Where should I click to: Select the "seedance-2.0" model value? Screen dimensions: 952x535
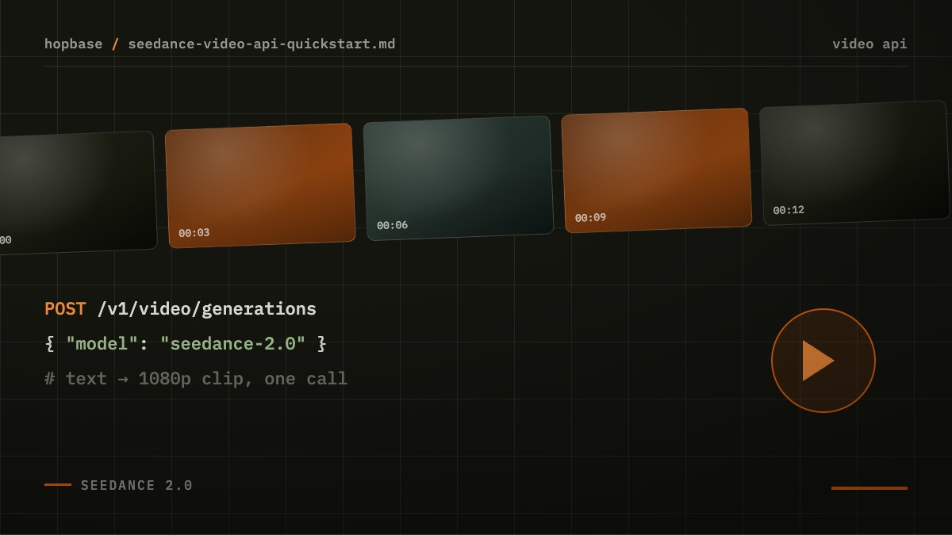232,343
